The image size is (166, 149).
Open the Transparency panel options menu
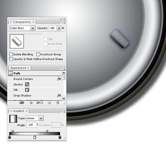pyautogui.click(x=64, y=22)
